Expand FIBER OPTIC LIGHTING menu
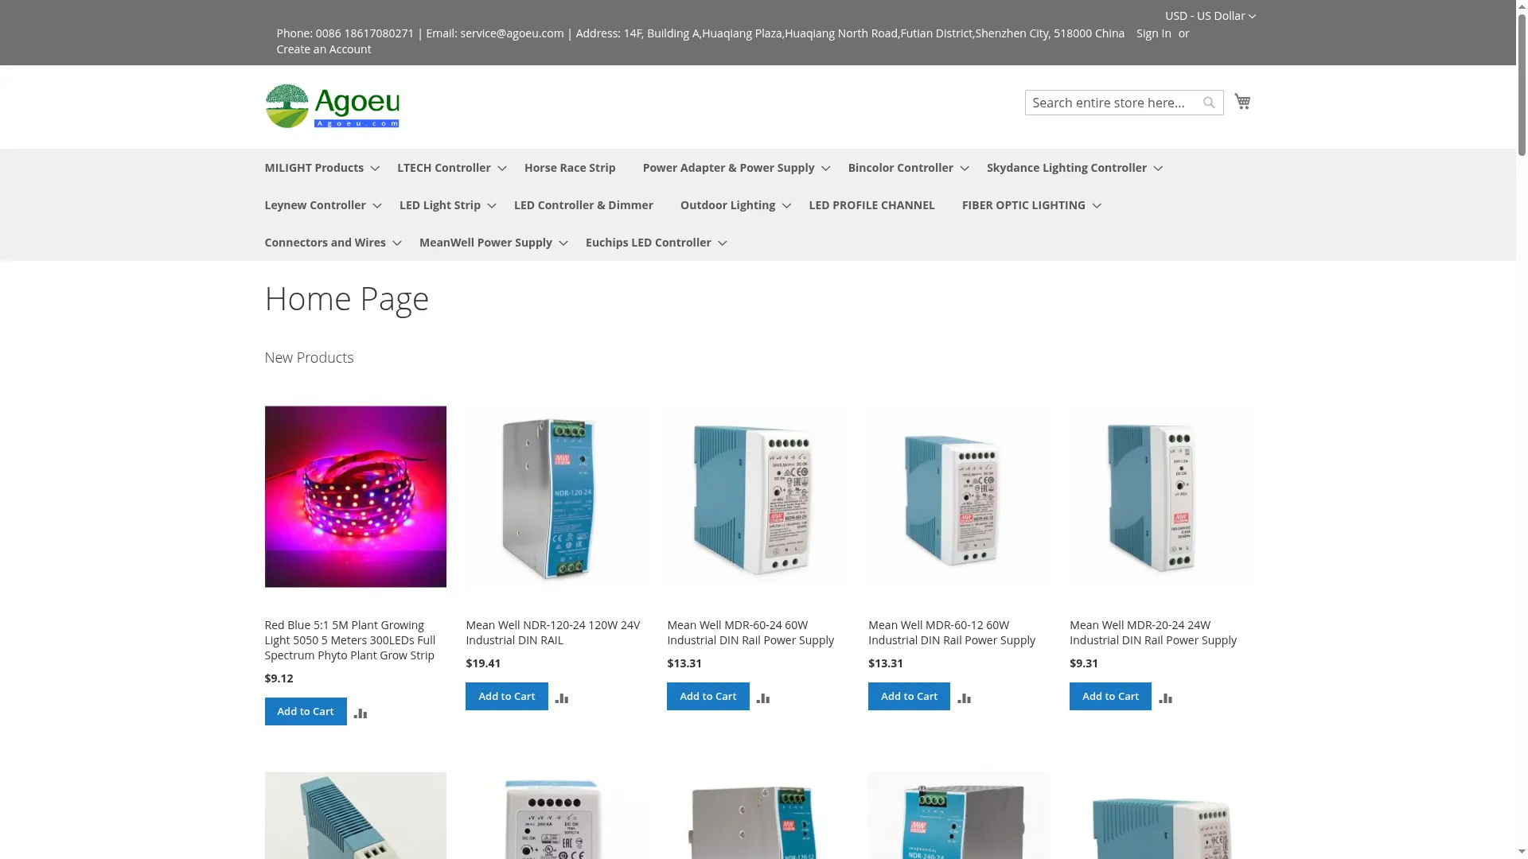Image resolution: width=1528 pixels, height=859 pixels. click(x=1032, y=205)
